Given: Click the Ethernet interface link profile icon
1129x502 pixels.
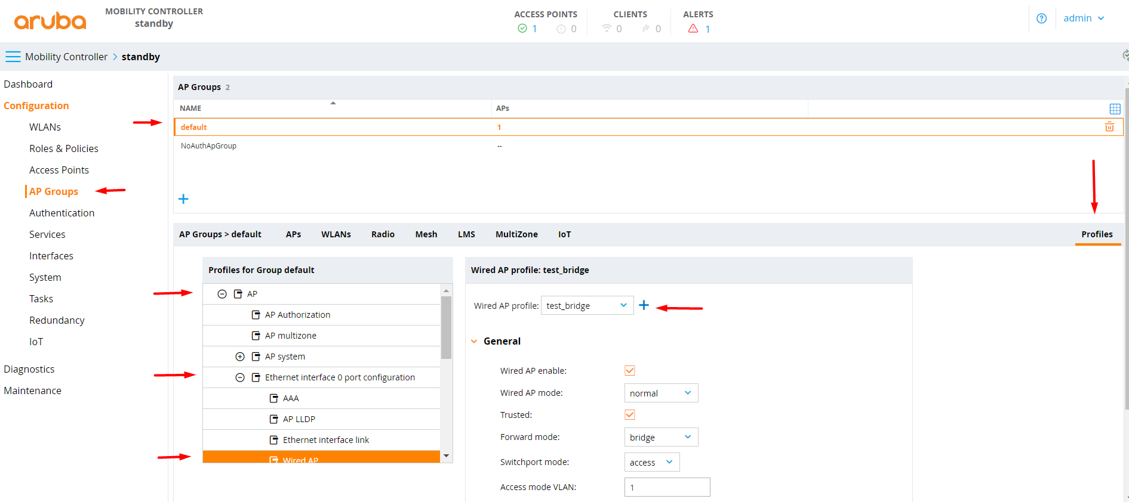Looking at the screenshot, I should (x=274, y=440).
